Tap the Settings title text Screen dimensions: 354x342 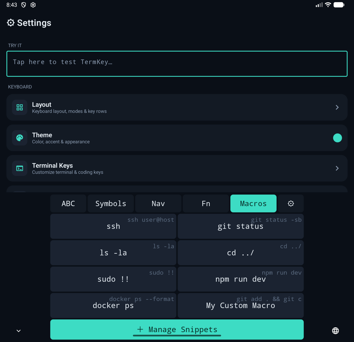click(x=34, y=23)
